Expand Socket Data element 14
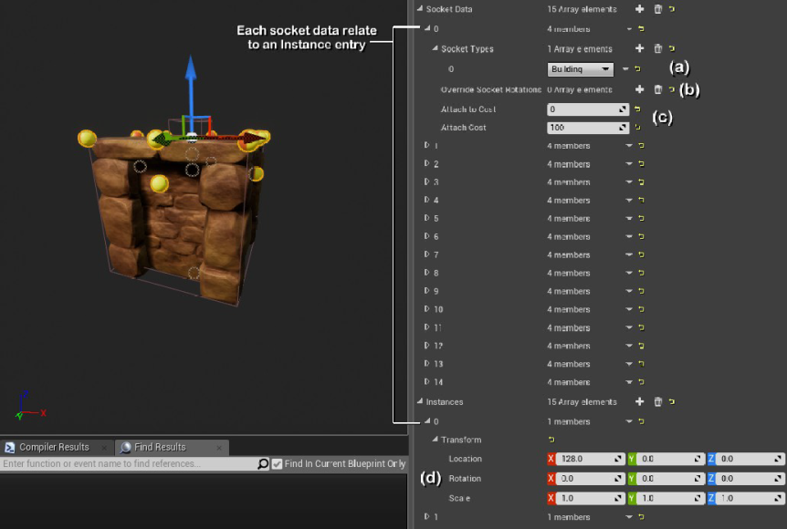 [426, 382]
